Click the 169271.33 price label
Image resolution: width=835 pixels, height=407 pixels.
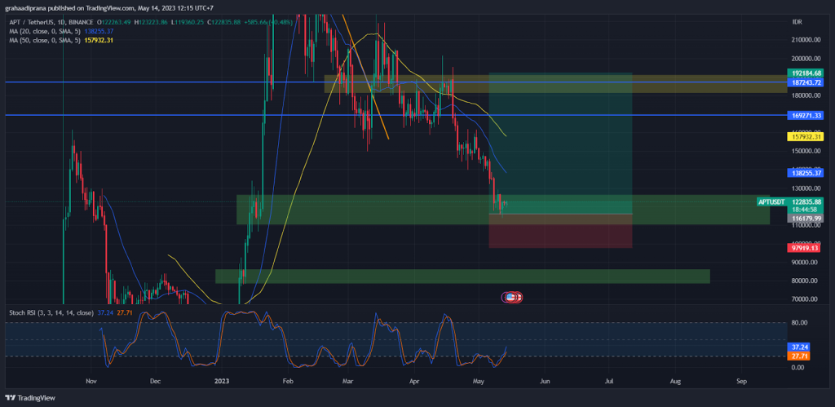[x=805, y=115]
